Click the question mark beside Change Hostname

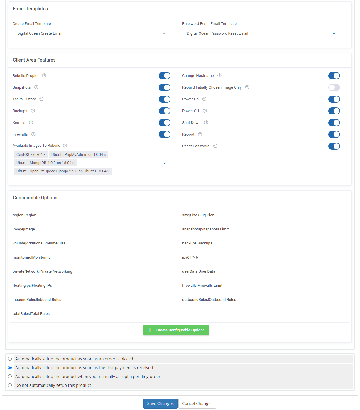tap(219, 75)
